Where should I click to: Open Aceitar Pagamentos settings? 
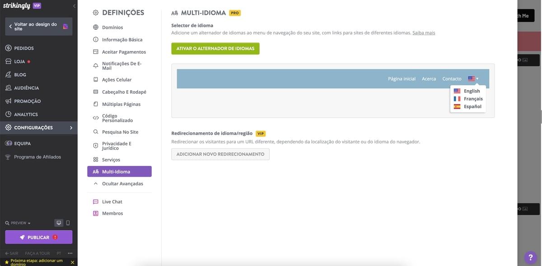[124, 52]
